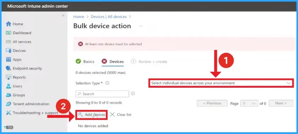The height and width of the screenshot is (134, 298).
Task: Click the Microsoft Intune admin center title
Action: tap(38, 6)
